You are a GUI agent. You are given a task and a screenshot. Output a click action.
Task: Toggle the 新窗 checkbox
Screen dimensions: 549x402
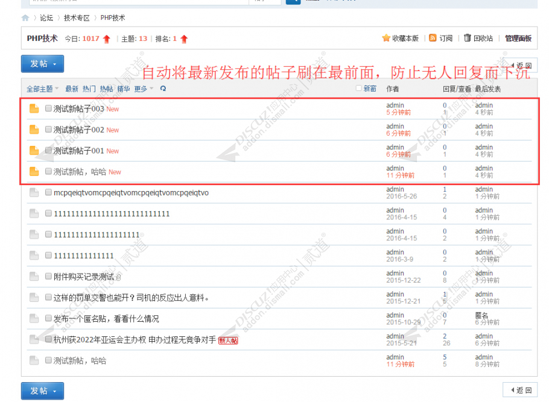tap(358, 88)
